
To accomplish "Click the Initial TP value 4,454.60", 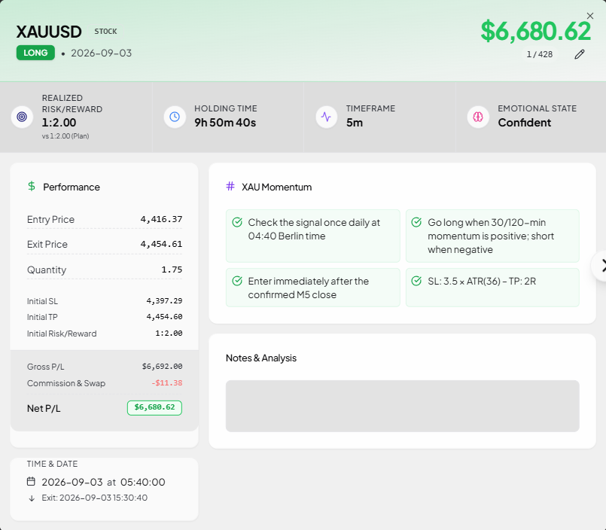I will click(164, 317).
